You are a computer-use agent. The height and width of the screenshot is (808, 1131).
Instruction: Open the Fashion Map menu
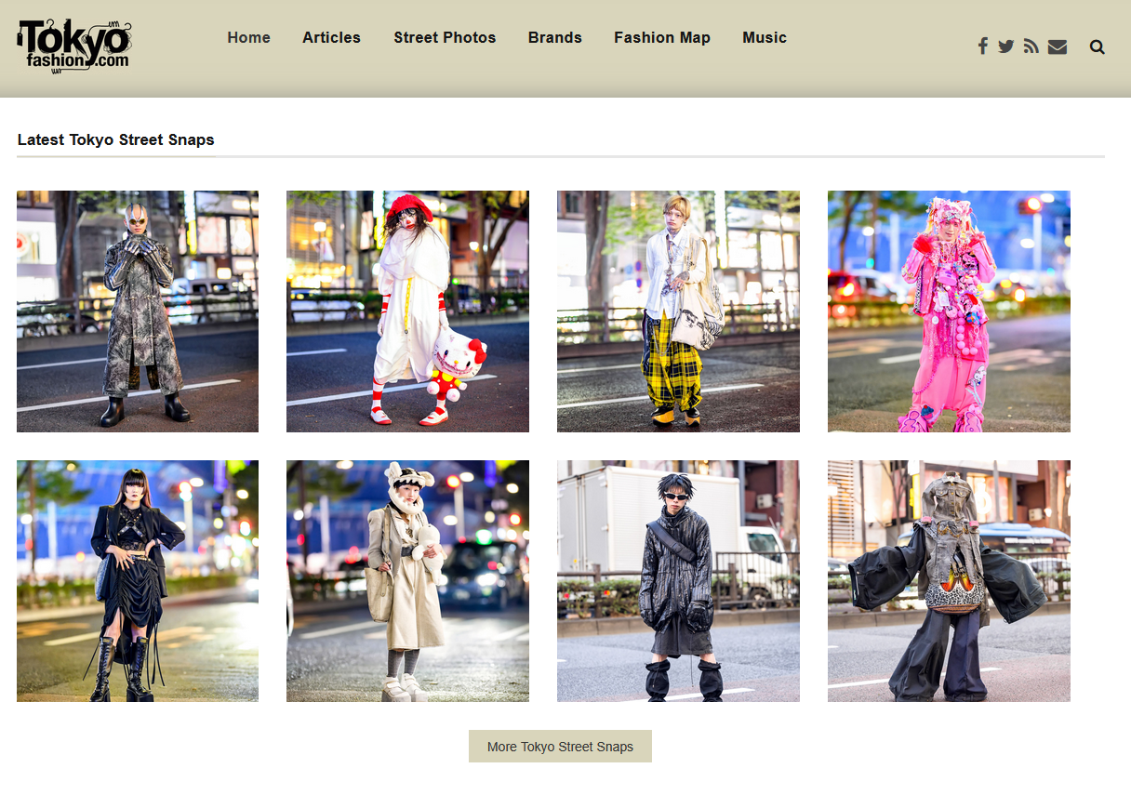(x=662, y=38)
